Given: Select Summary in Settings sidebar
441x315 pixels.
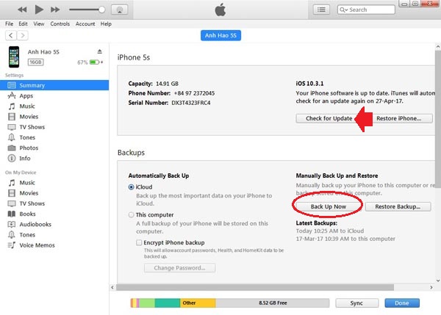Looking at the screenshot, I should [54, 85].
